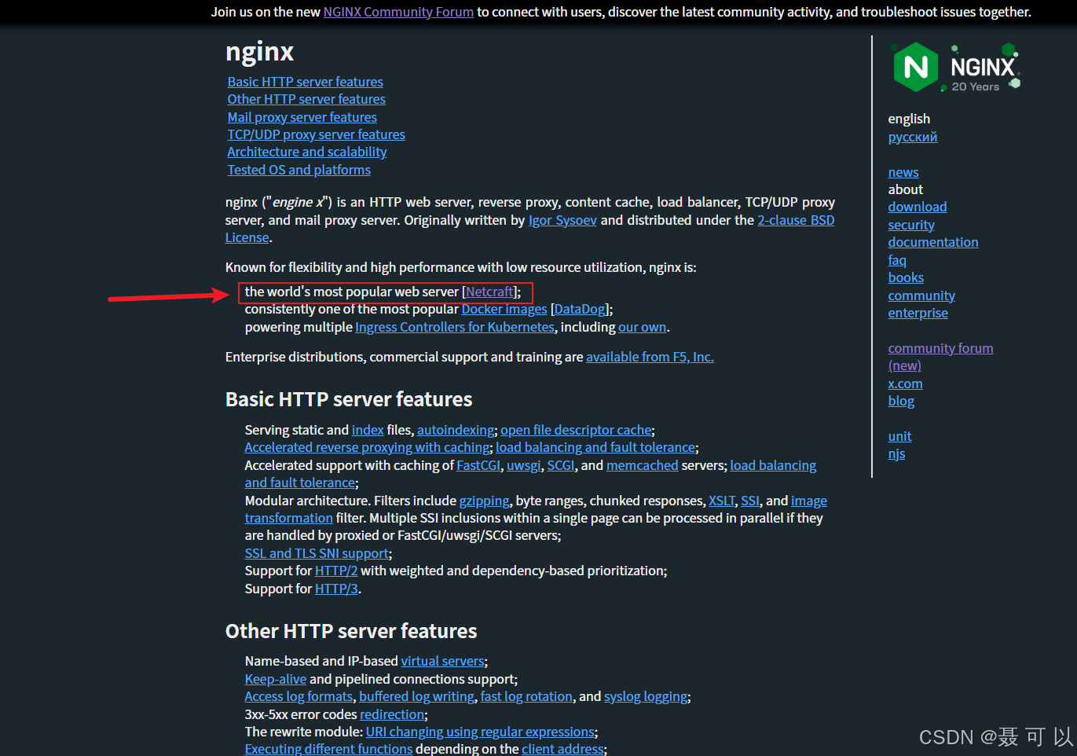Viewport: 1077px width, 756px height.
Task: Click the 'nginx' page title heading
Action: 259,52
